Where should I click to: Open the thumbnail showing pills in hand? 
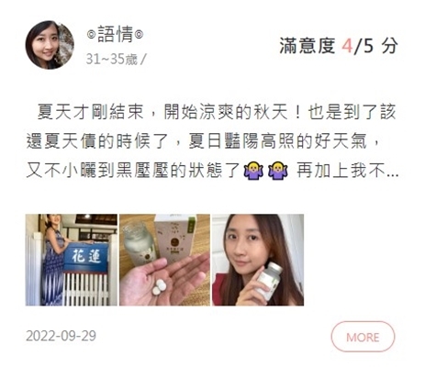coord(164,260)
